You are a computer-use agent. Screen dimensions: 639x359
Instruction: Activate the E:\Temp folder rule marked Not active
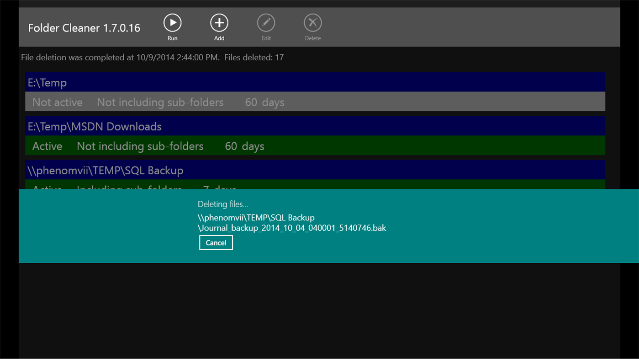point(57,102)
